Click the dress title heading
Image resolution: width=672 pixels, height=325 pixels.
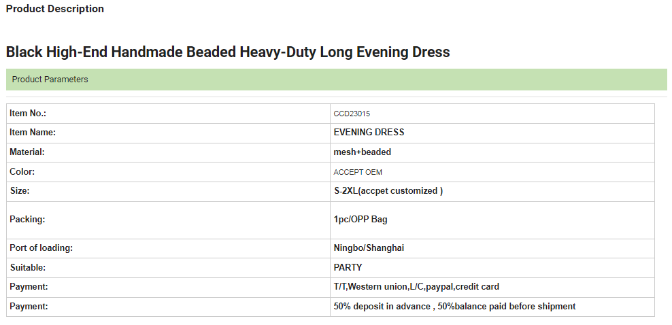tap(228, 52)
